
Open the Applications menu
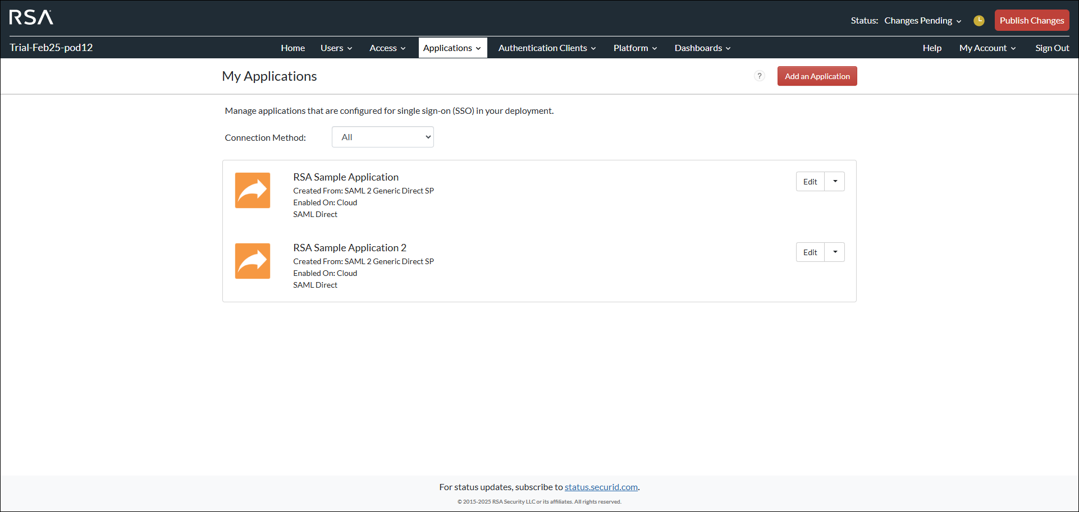452,48
